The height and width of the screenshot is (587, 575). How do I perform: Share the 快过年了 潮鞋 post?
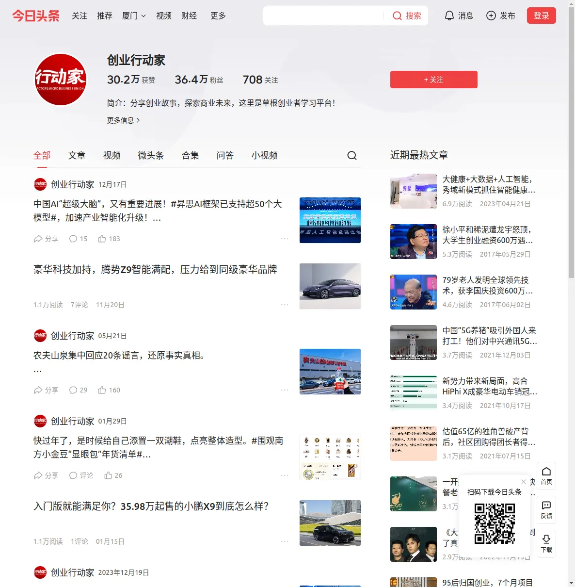(x=46, y=475)
